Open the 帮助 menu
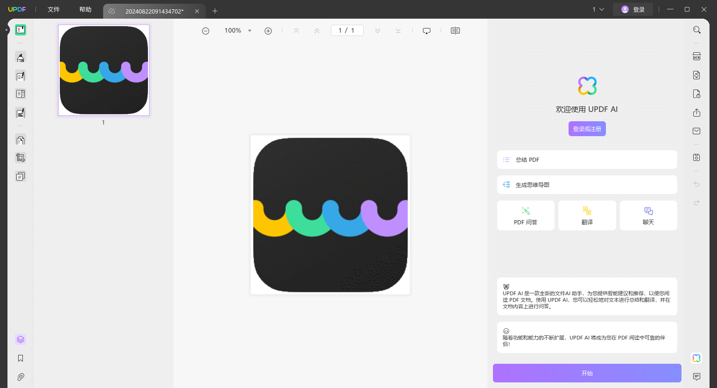The height and width of the screenshot is (388, 717). 85,9
